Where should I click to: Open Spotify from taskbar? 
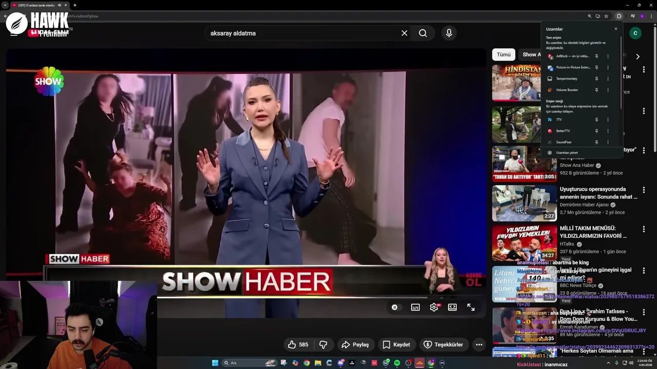[x=397, y=363]
